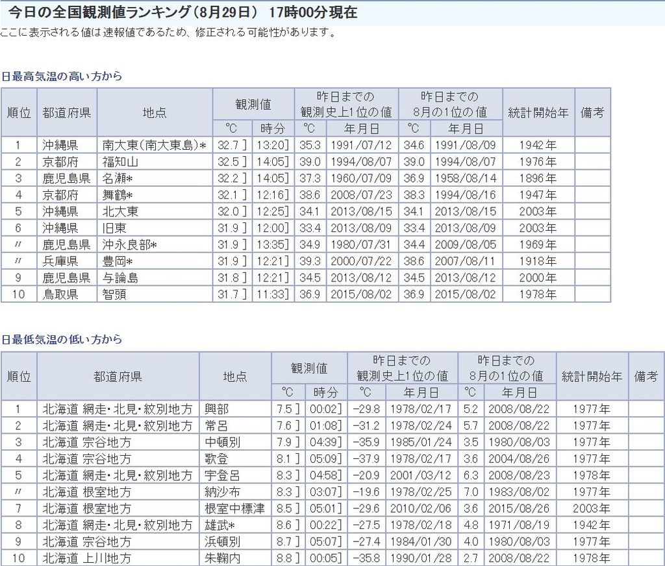Click the 興部 station name
This screenshot has width=665, height=566.
(x=216, y=409)
